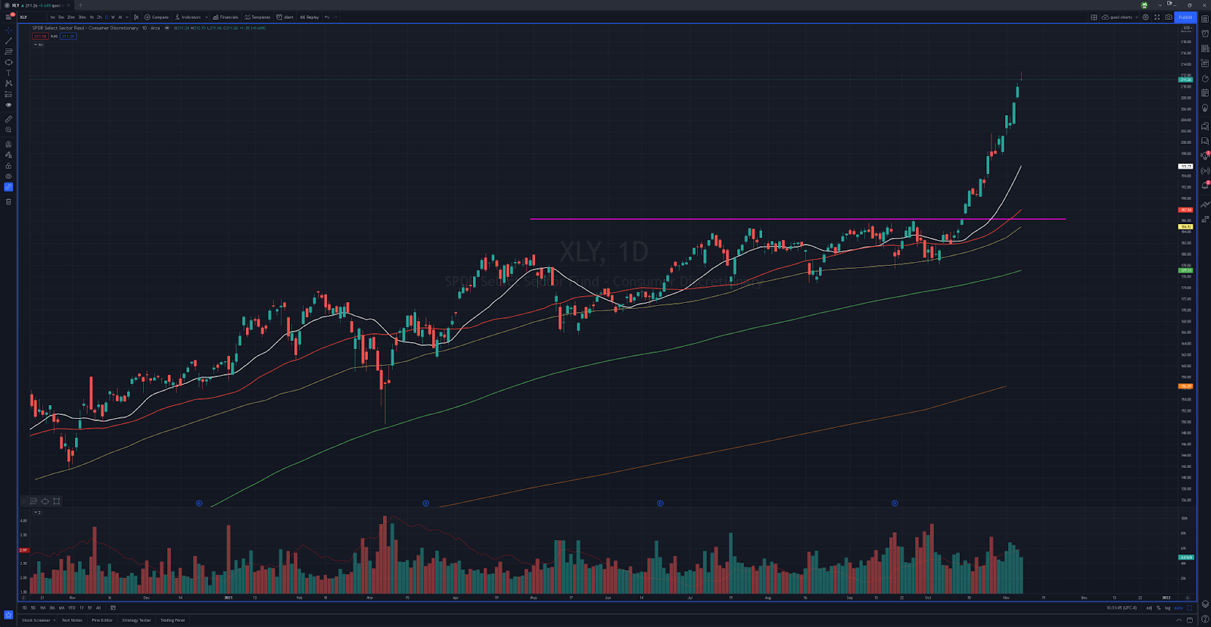Click the blue buy price 211.20 button
This screenshot has height=627, width=1211.
(x=68, y=36)
